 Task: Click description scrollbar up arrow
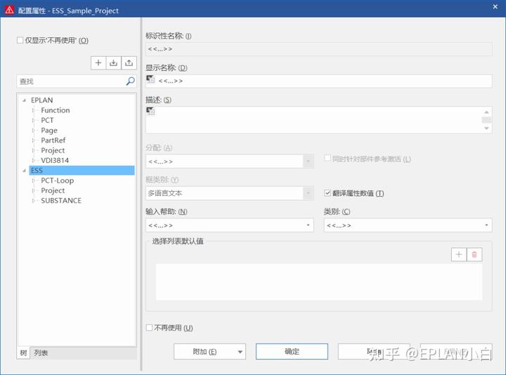point(486,112)
